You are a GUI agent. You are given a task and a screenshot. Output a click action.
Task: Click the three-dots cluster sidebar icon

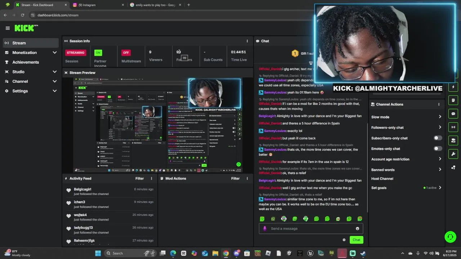453,167
